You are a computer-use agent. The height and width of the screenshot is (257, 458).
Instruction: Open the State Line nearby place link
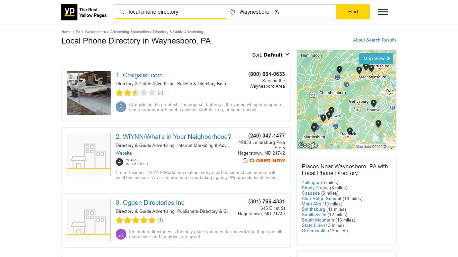coord(312,225)
